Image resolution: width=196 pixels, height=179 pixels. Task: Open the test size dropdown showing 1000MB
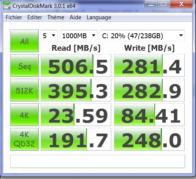79,36
